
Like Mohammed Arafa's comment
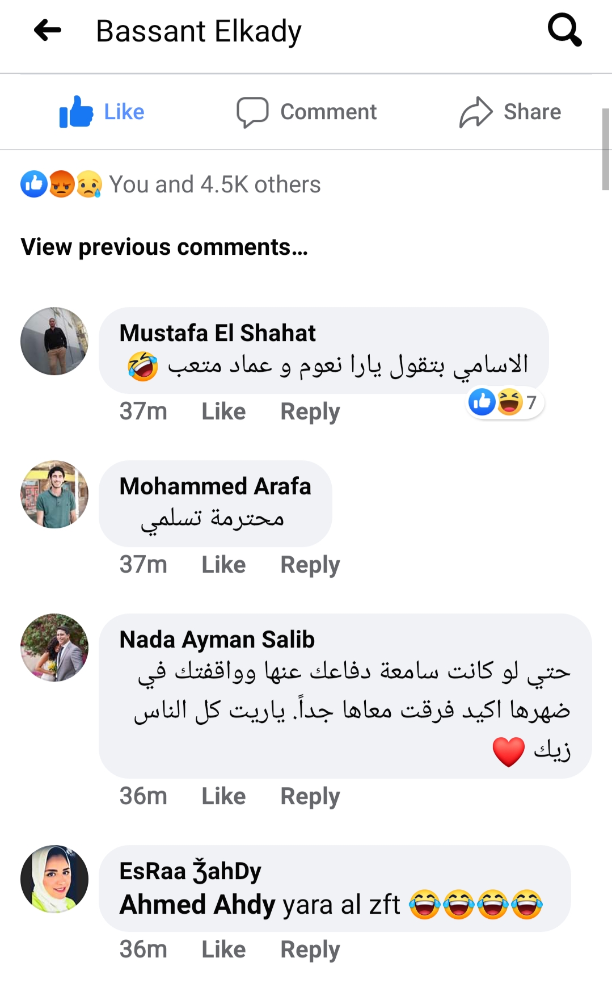click(x=223, y=565)
